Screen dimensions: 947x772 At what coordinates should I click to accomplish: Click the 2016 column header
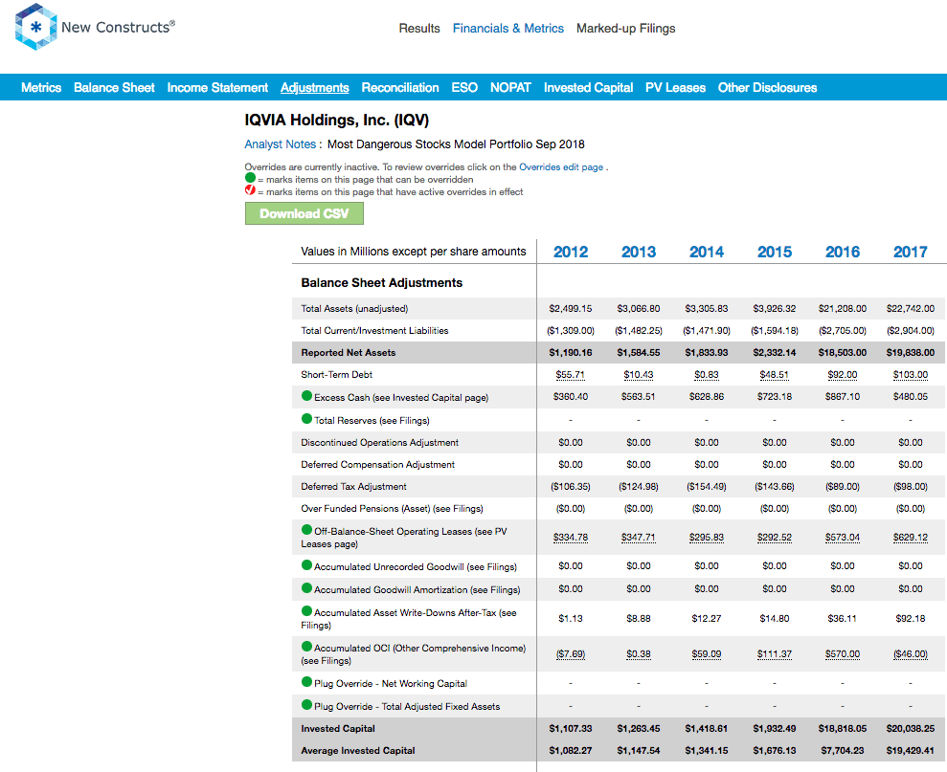843,252
